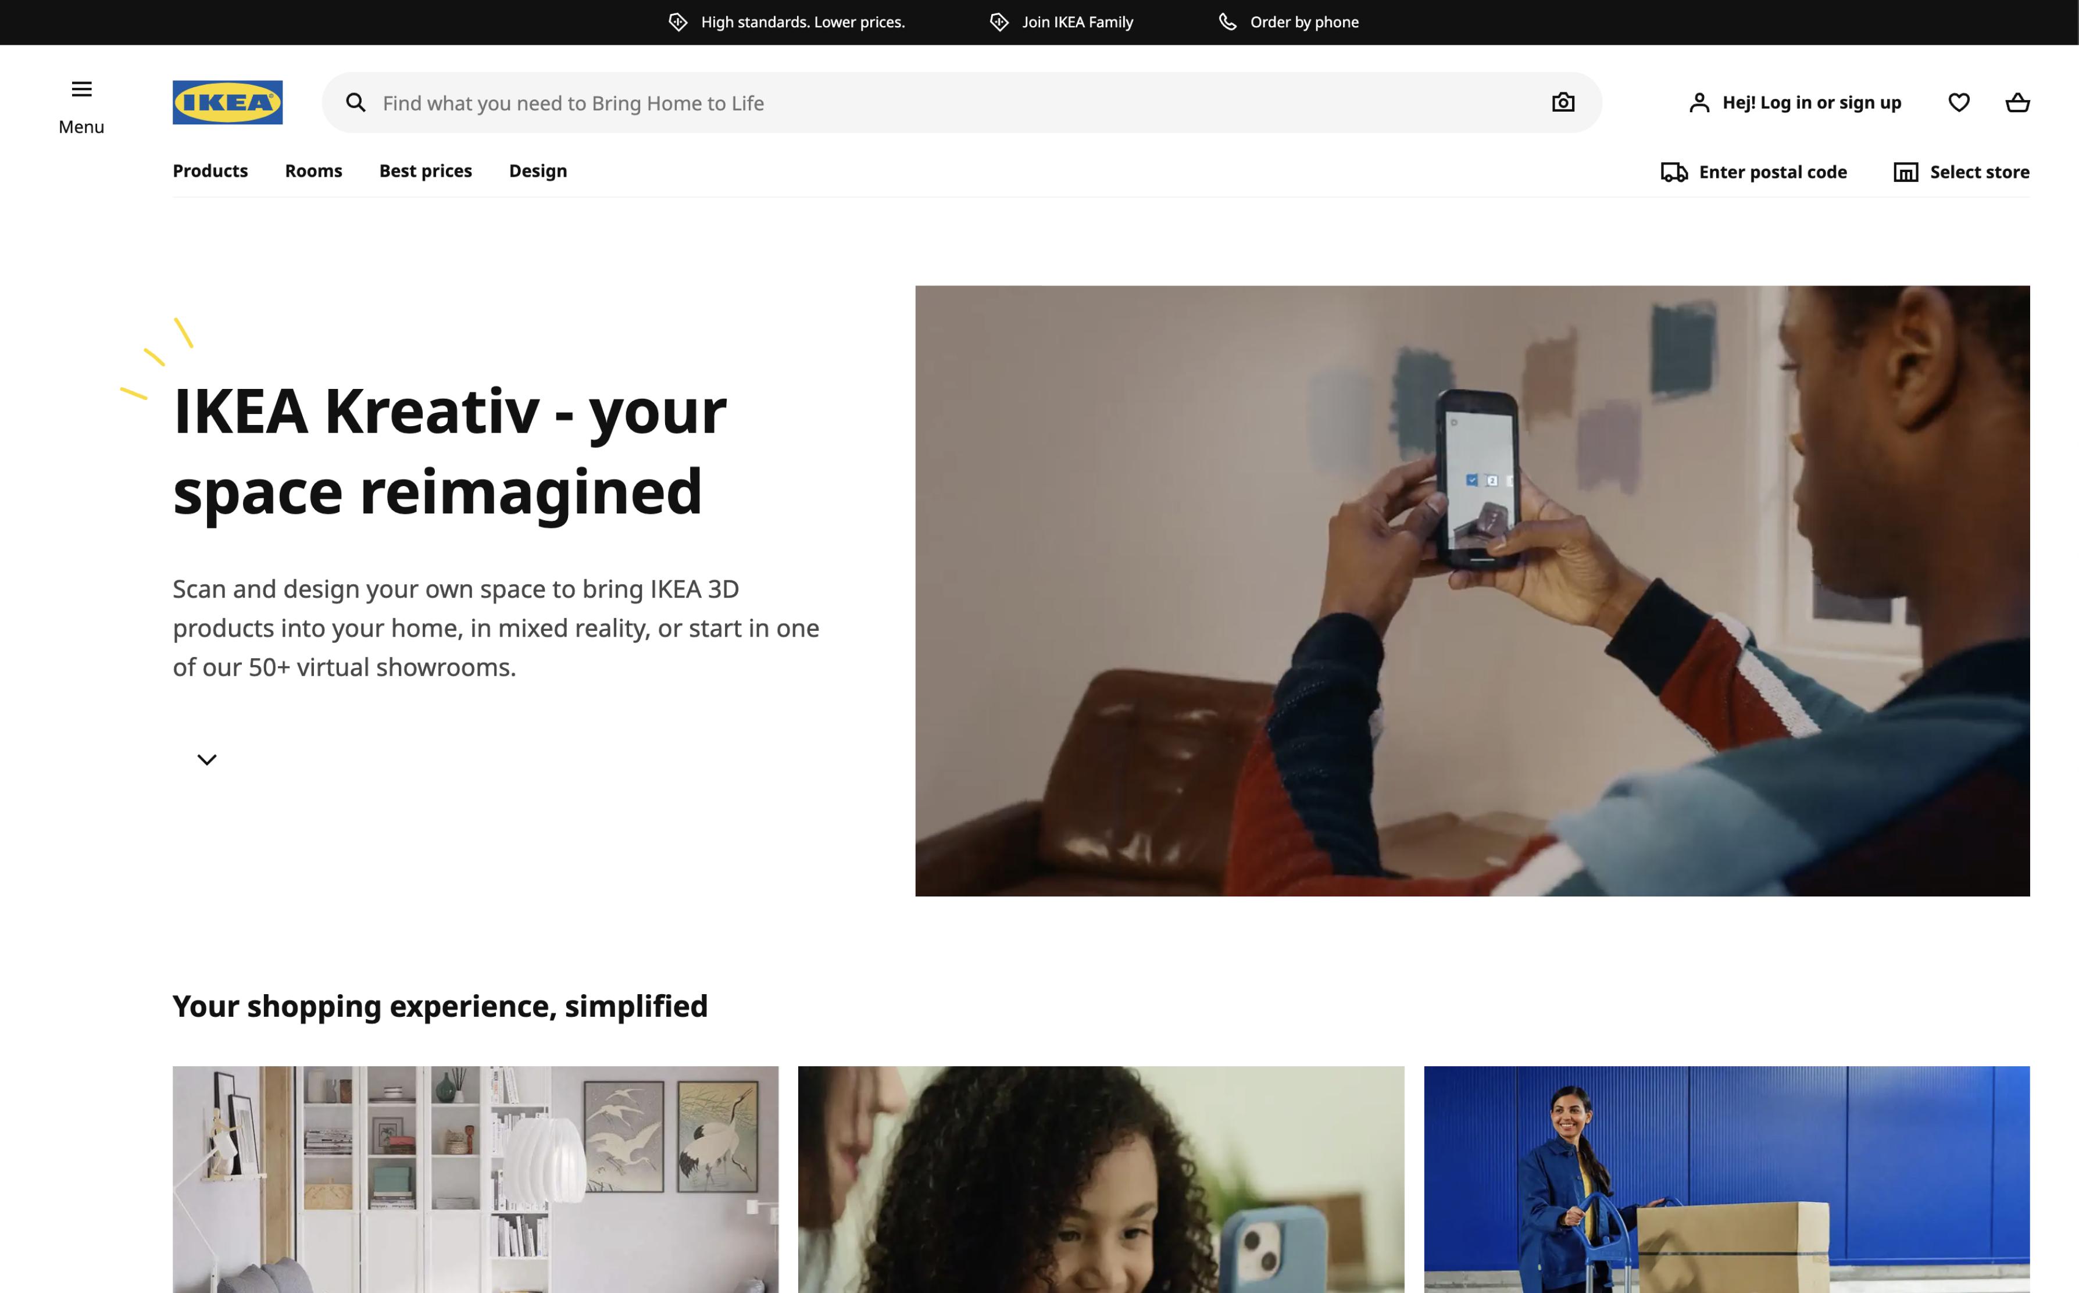
Task: Click the magnifying glass search icon
Action: click(x=356, y=103)
